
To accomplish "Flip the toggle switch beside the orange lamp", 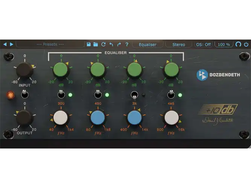I will click(25, 94).
